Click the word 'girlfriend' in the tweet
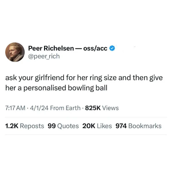 click(x=50, y=78)
